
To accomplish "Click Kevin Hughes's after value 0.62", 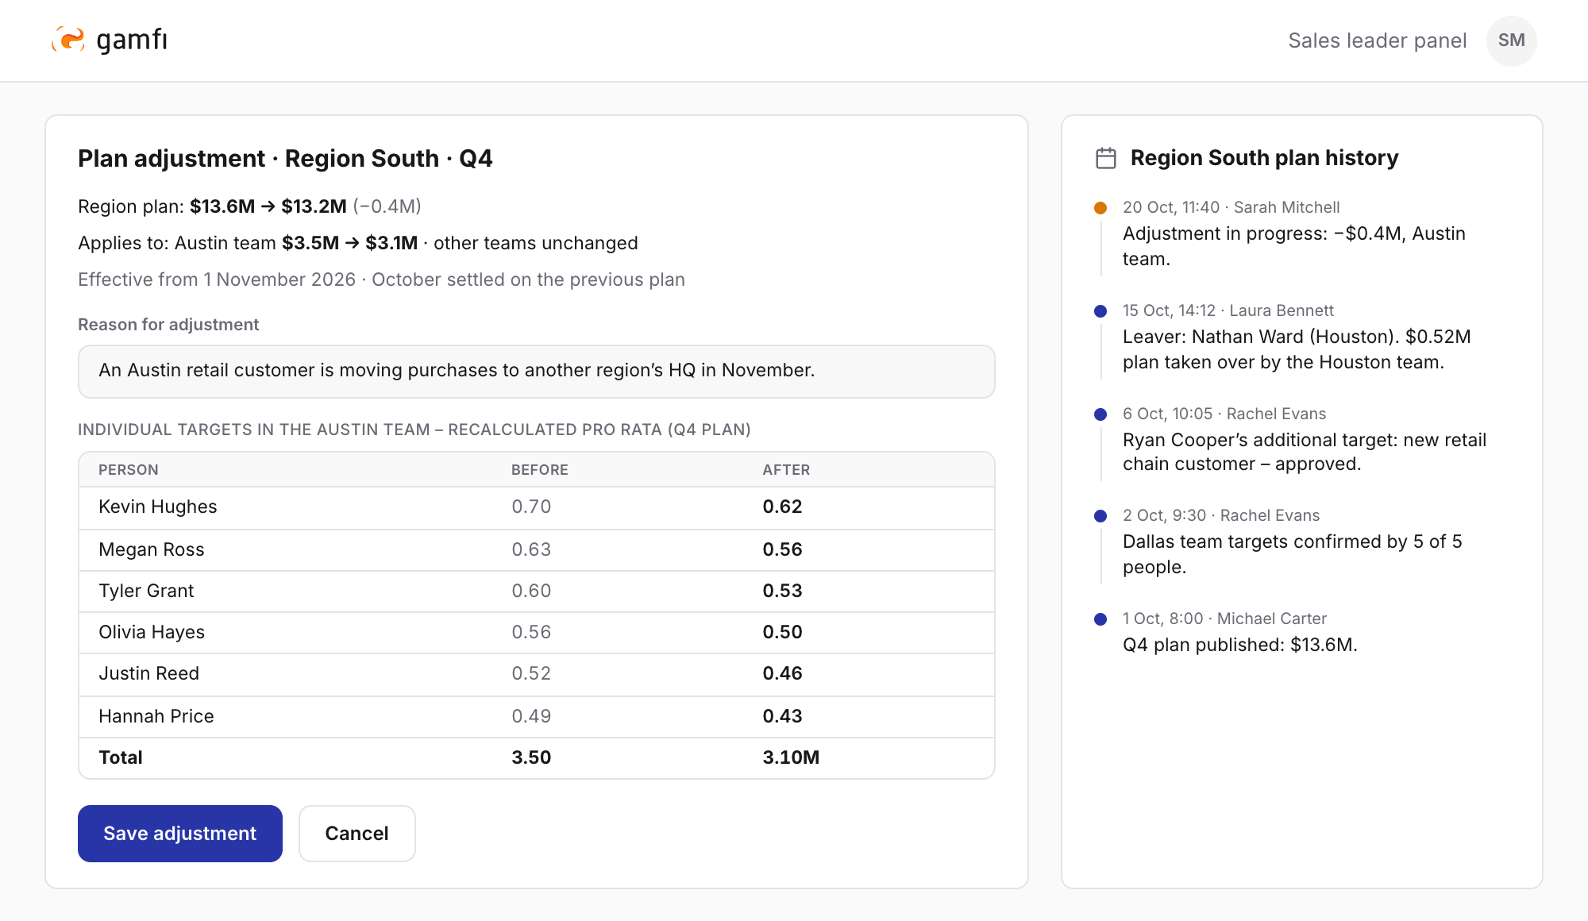I will point(782,507).
